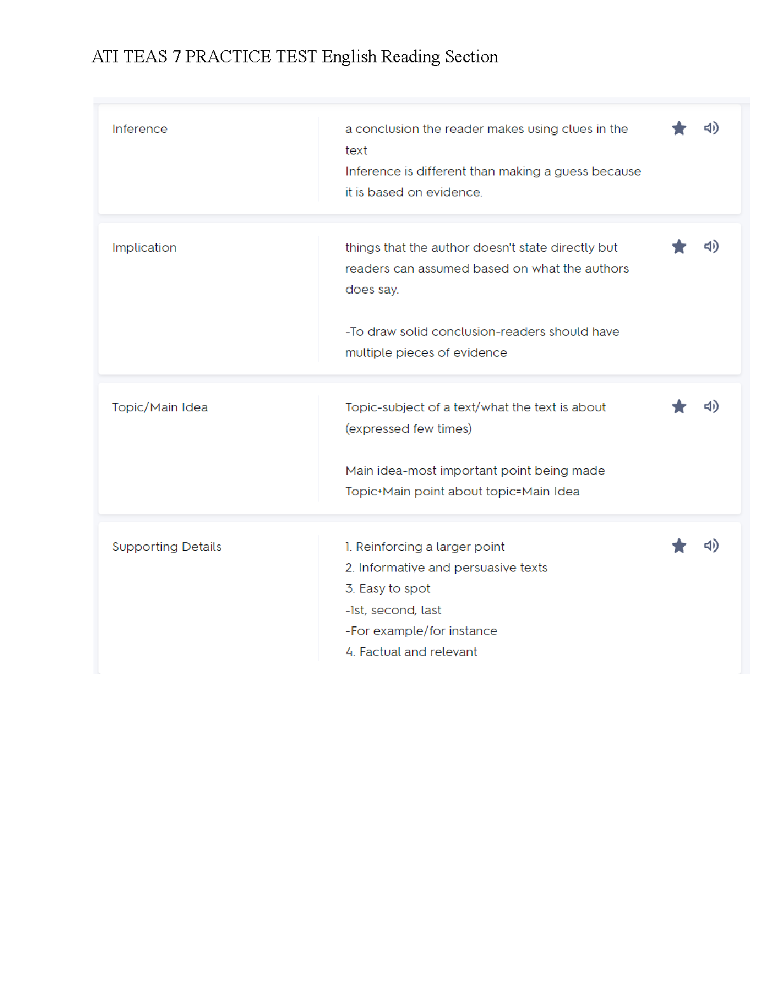
Task: Click the definition "things that the author doesn't state"
Action: (x=481, y=248)
